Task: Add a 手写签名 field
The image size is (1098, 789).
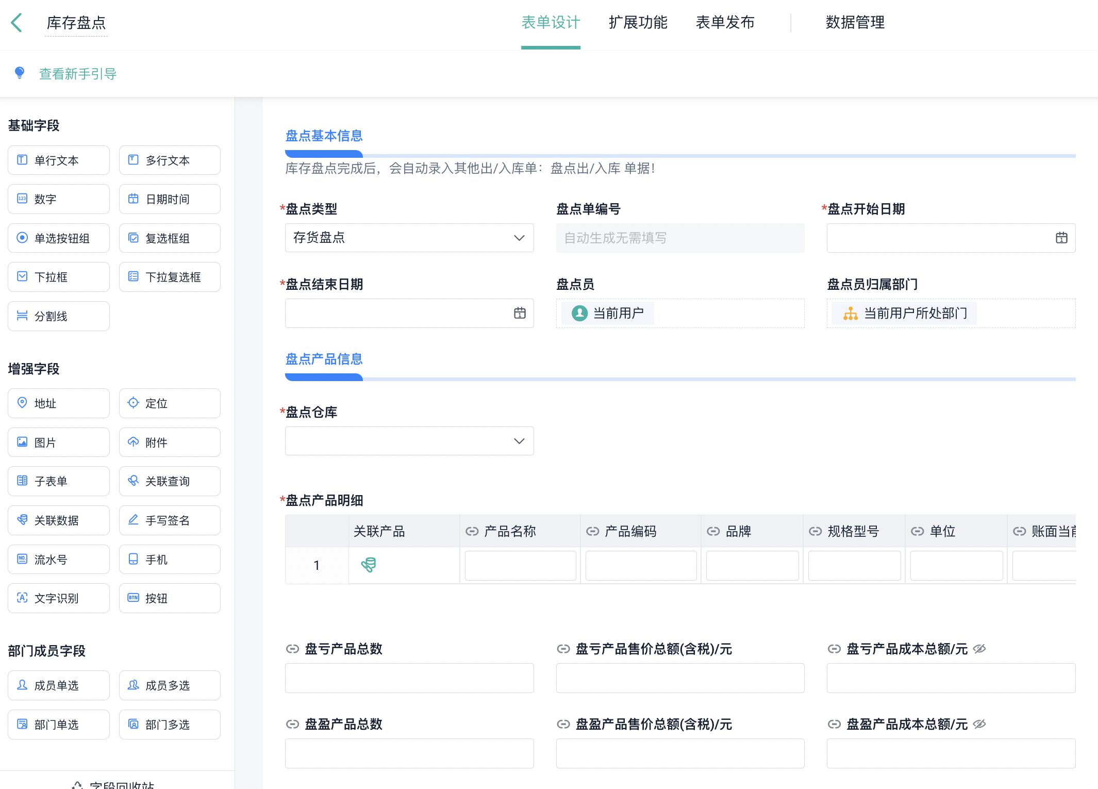Action: [169, 520]
